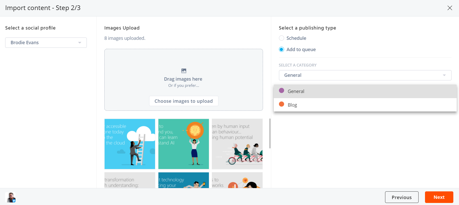Viewport: 459px width, 205px height.
Task: Open the Brodie Evans profile dropdown
Action: pos(46,43)
